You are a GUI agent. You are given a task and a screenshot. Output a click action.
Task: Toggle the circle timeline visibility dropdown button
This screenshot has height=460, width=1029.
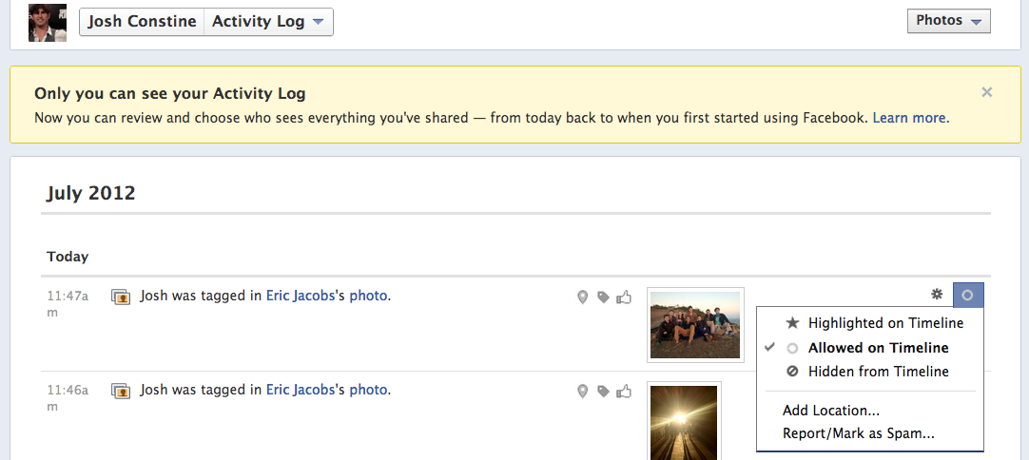click(967, 295)
